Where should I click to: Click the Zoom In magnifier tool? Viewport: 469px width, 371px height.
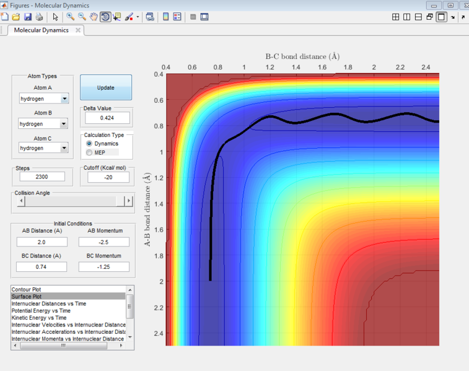[x=71, y=17]
